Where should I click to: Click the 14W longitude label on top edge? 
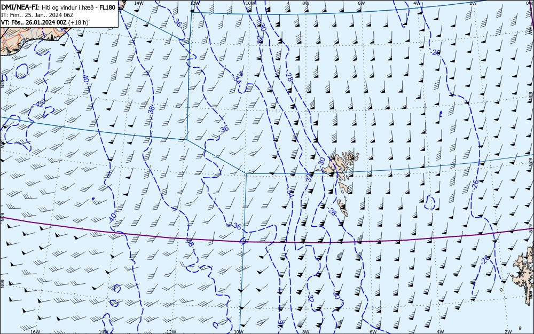pos(138,3)
